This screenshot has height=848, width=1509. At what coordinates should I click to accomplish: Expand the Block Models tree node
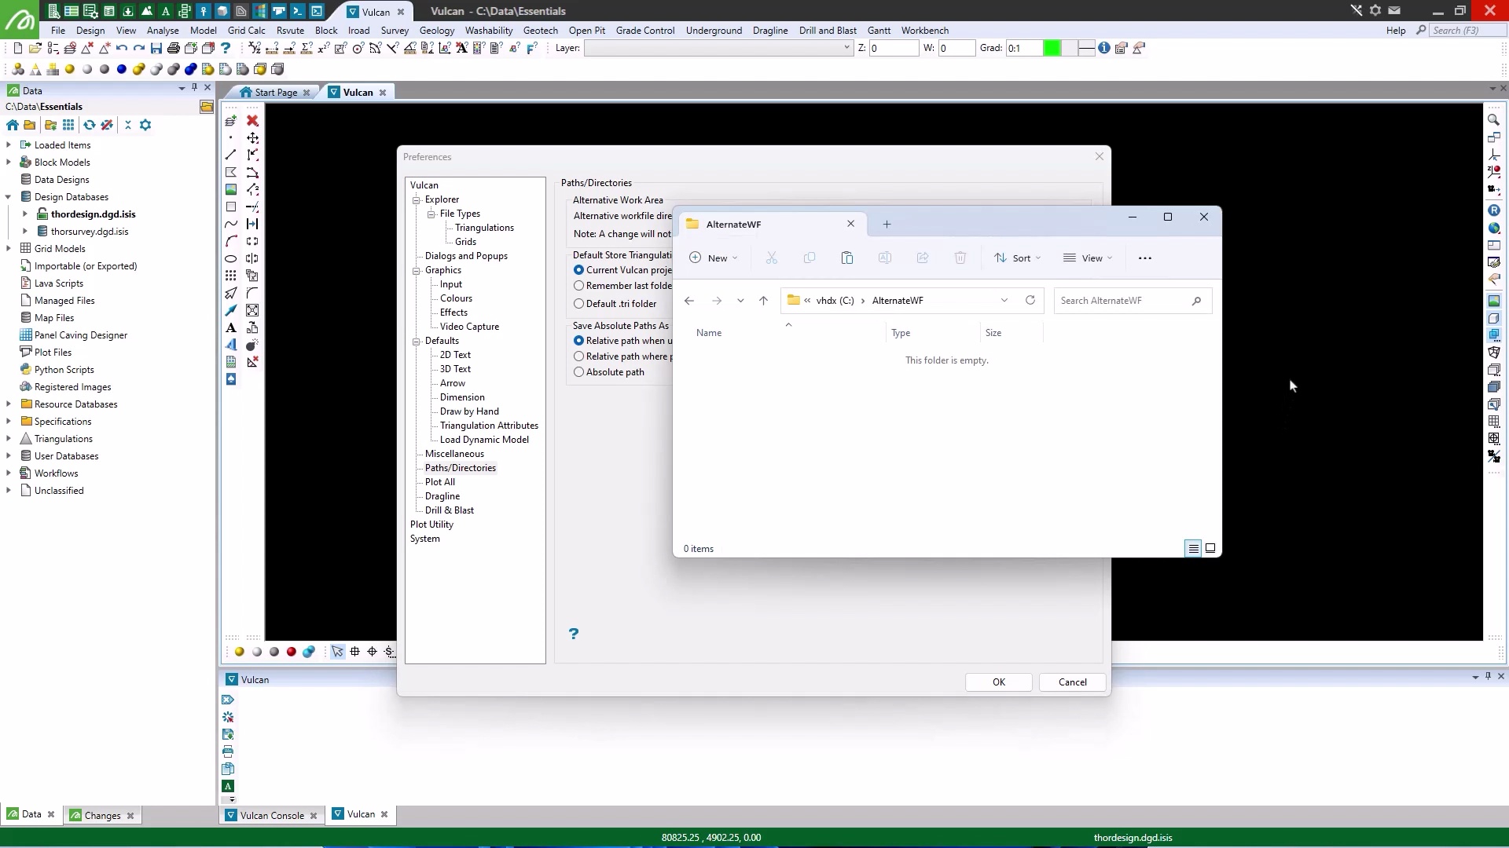(9, 163)
